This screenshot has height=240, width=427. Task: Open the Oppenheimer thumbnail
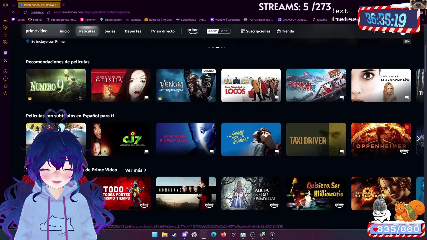381,139
